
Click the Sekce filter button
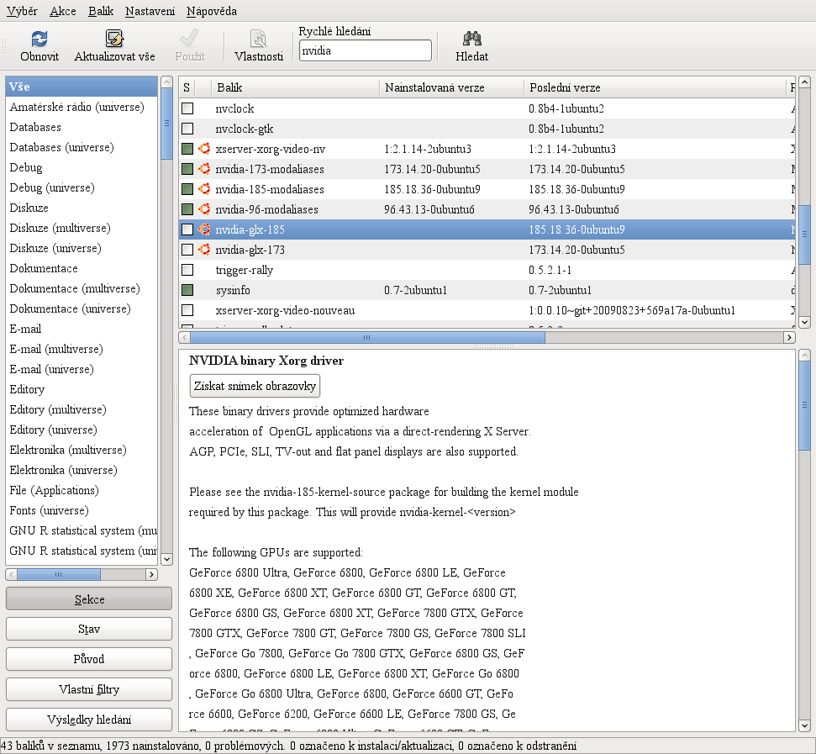pyautogui.click(x=89, y=599)
